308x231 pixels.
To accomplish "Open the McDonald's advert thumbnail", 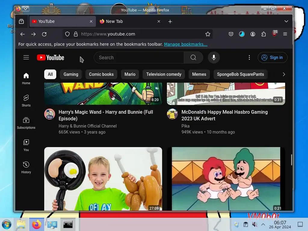I will coord(226,94).
